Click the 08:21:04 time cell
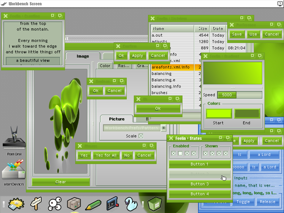Screen dimensions: 284x213 [236, 48]
